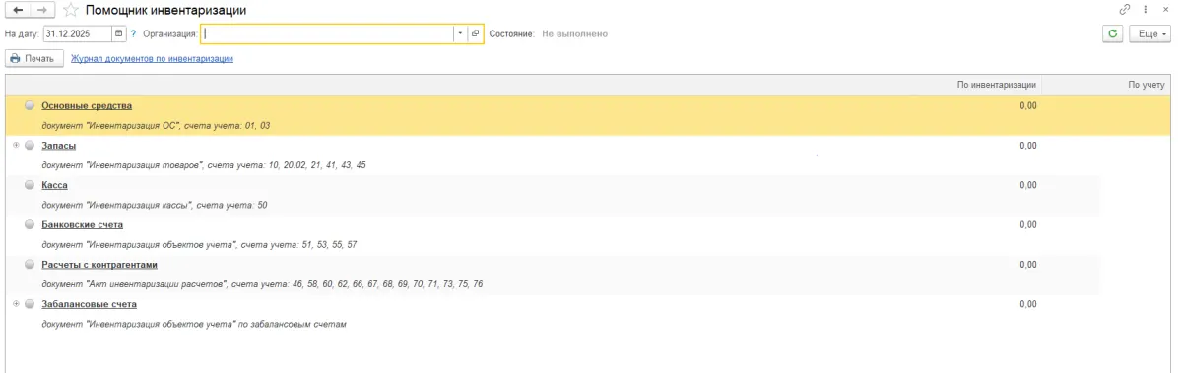Click status circle of Банковские счета row
Viewport: 1182px width, 373px height.
click(x=30, y=224)
